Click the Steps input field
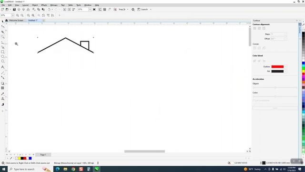 (x=279, y=34)
